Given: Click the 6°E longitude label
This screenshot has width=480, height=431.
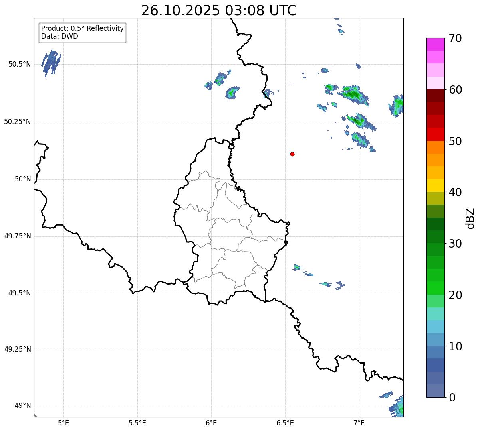Looking at the screenshot, I should pyautogui.click(x=211, y=423).
